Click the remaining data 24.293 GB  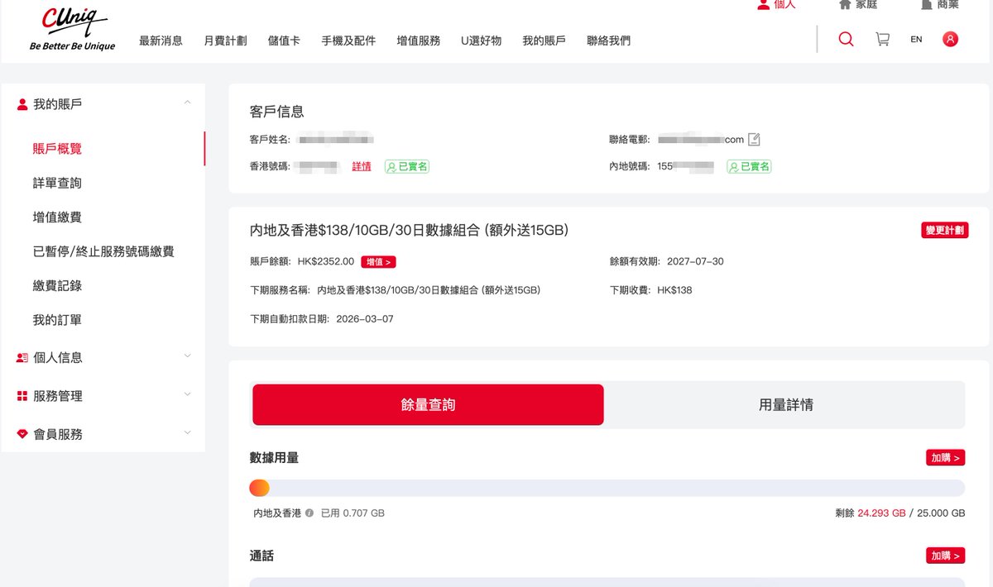coord(881,513)
